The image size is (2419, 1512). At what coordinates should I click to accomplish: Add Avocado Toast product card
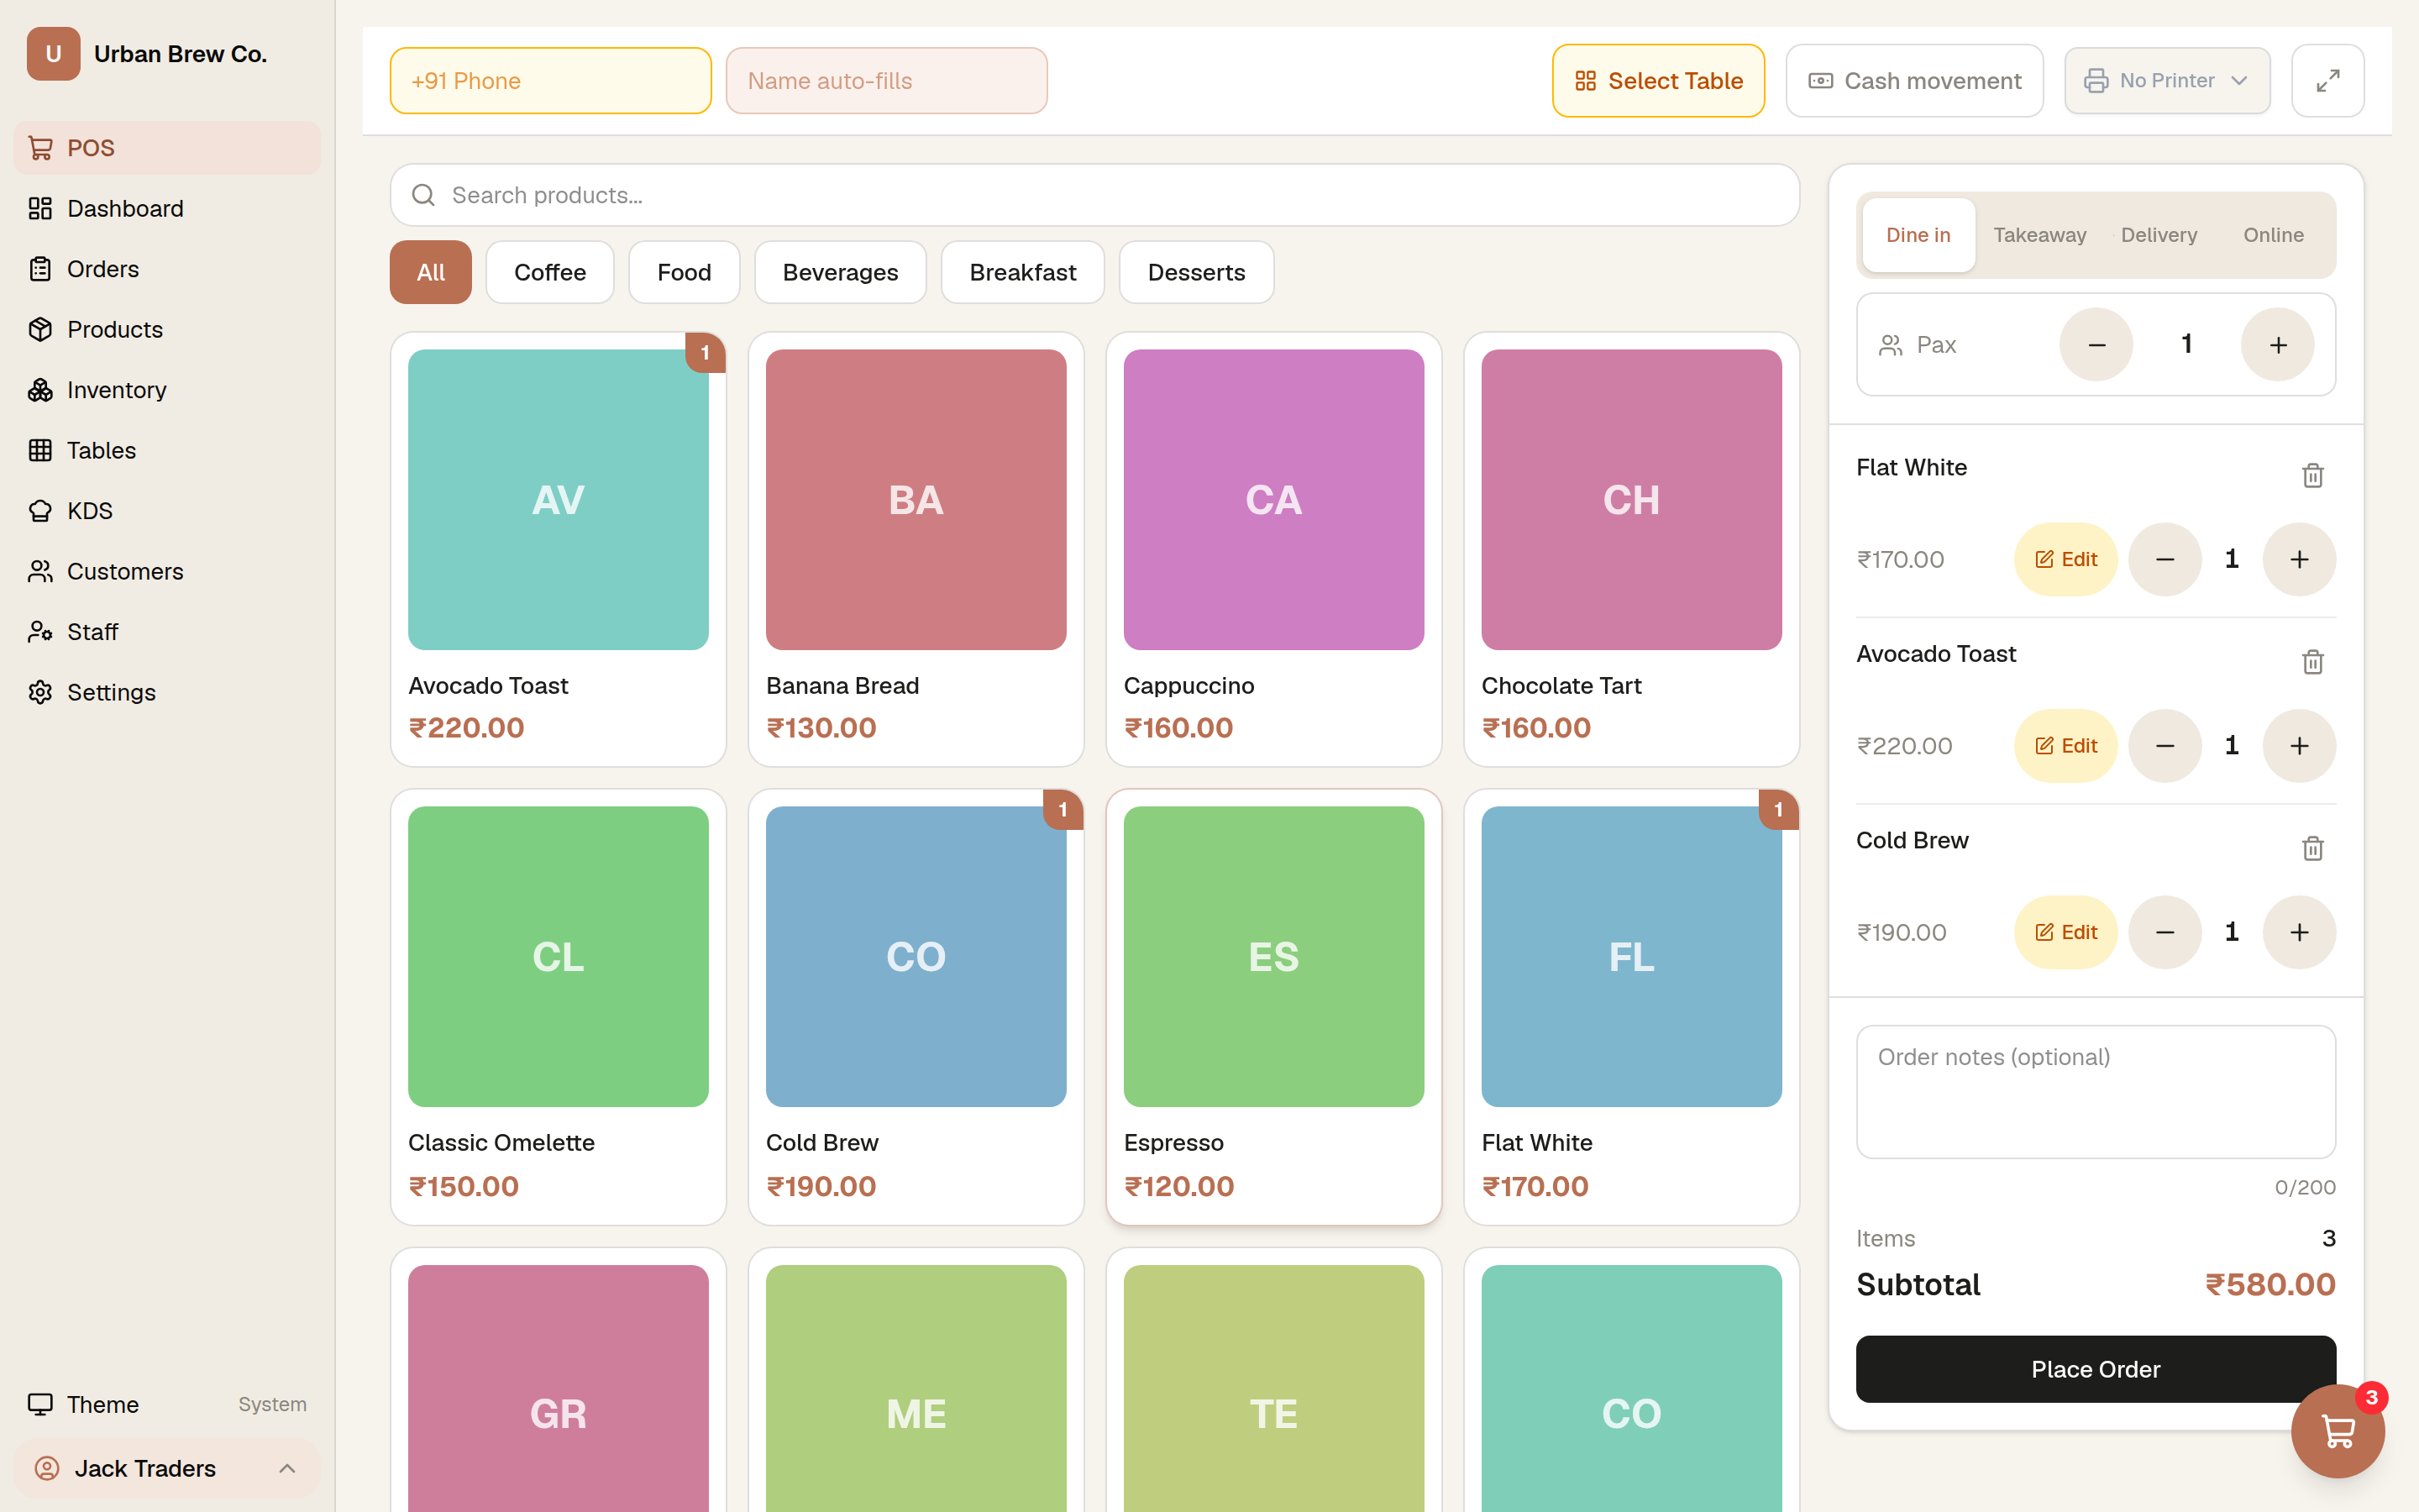point(558,549)
